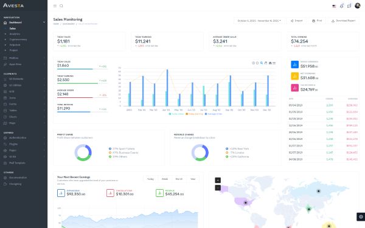Click the chart toolbar home reset icon

tap(270, 63)
